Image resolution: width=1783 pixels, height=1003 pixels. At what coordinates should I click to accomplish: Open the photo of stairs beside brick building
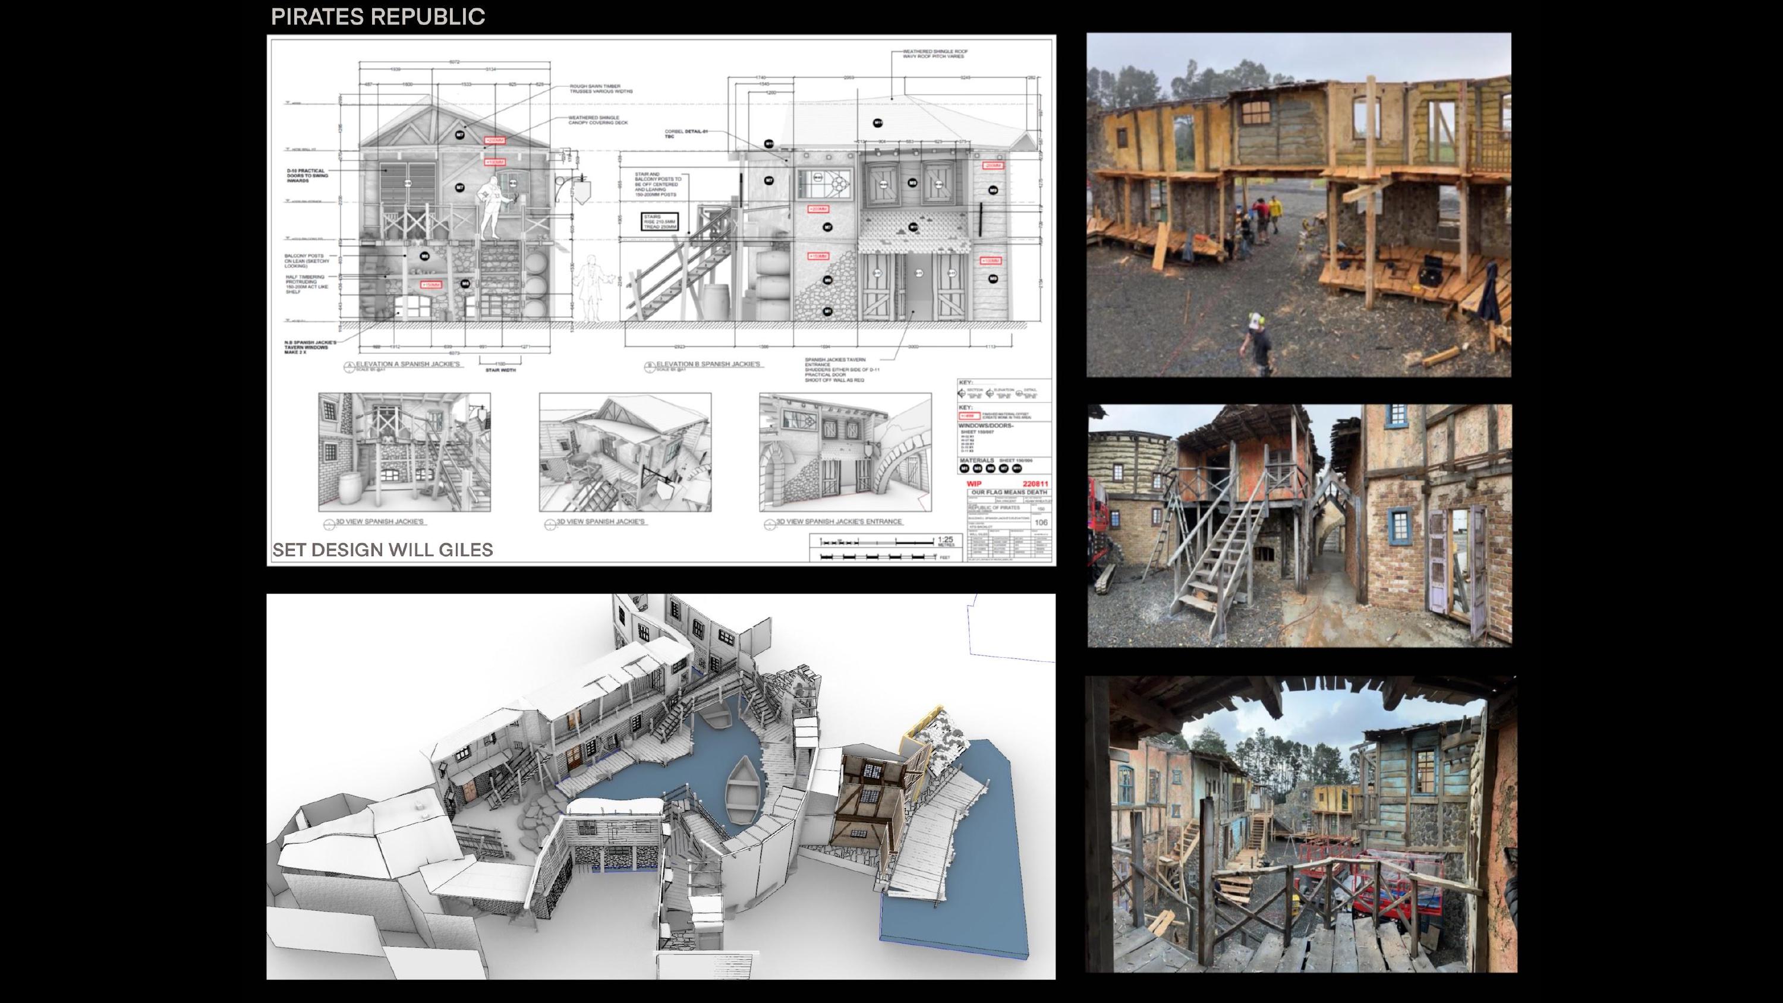pos(1299,526)
